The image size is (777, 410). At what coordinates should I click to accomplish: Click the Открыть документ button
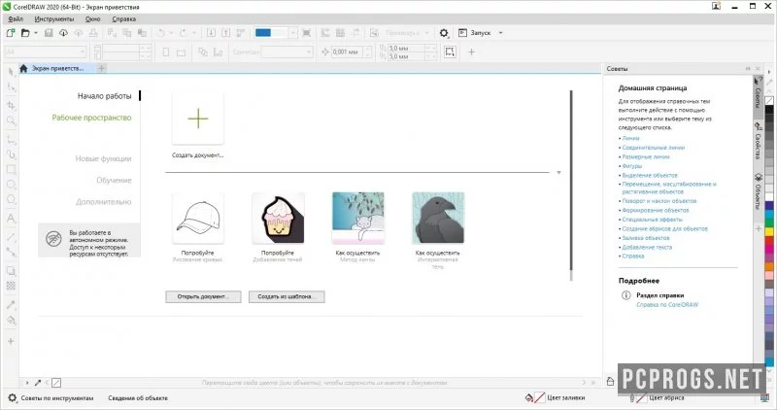pos(203,296)
